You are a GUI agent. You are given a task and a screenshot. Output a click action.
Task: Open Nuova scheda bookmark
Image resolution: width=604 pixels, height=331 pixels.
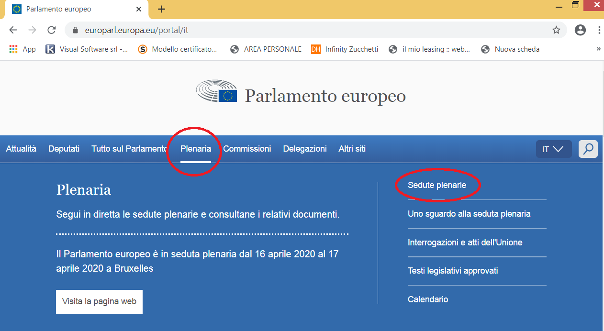point(510,49)
